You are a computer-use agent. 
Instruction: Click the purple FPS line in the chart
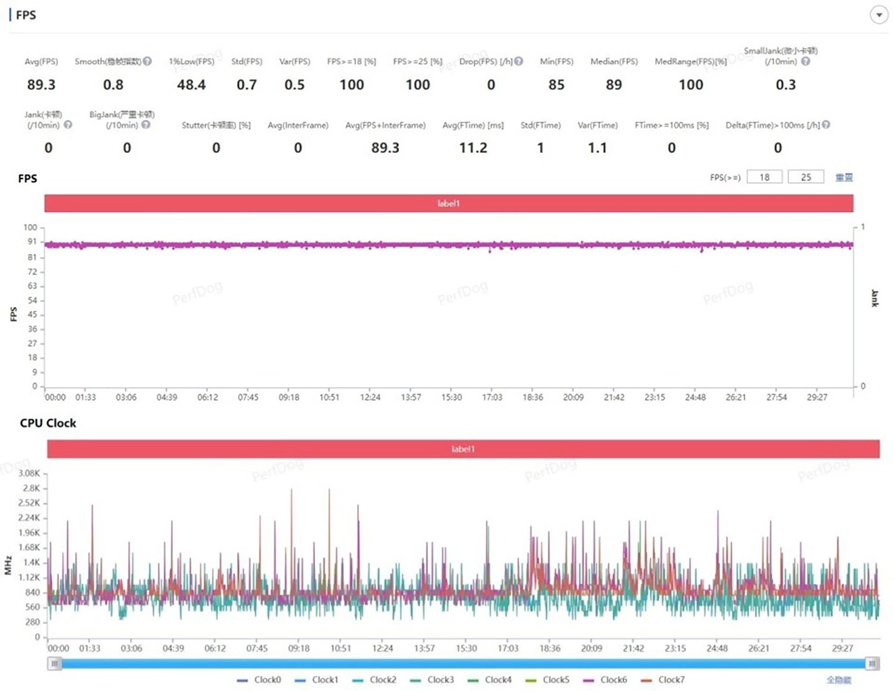coord(449,244)
